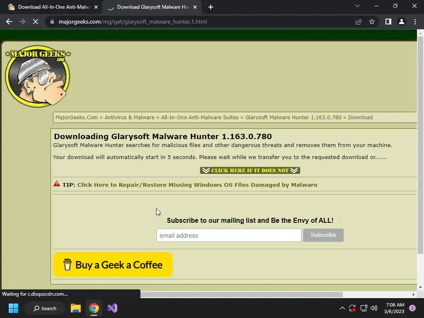Open taskbar Search box
Viewport: 424px width, 318px height.
pos(45,308)
